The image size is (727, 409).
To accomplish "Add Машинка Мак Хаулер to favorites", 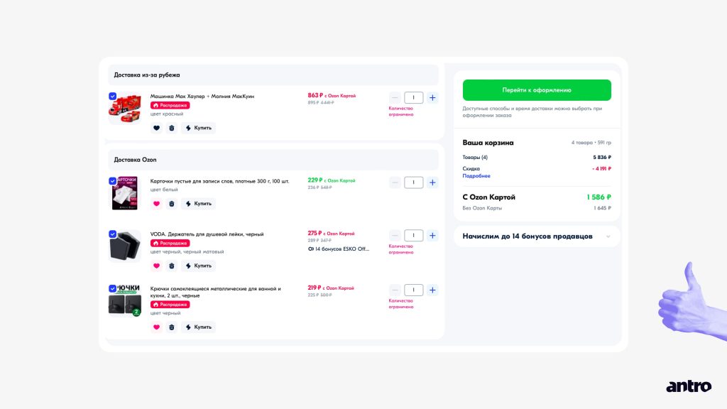I will (156, 128).
